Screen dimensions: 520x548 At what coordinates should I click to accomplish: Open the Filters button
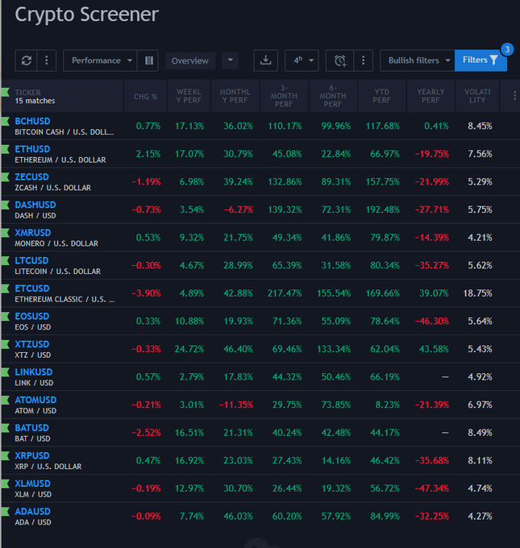480,60
